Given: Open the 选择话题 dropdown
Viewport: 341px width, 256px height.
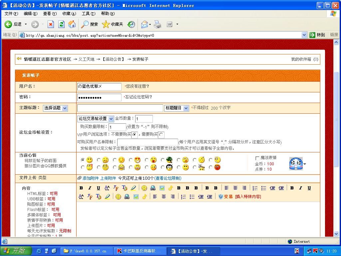Looking at the screenshot, I should coord(55,108).
